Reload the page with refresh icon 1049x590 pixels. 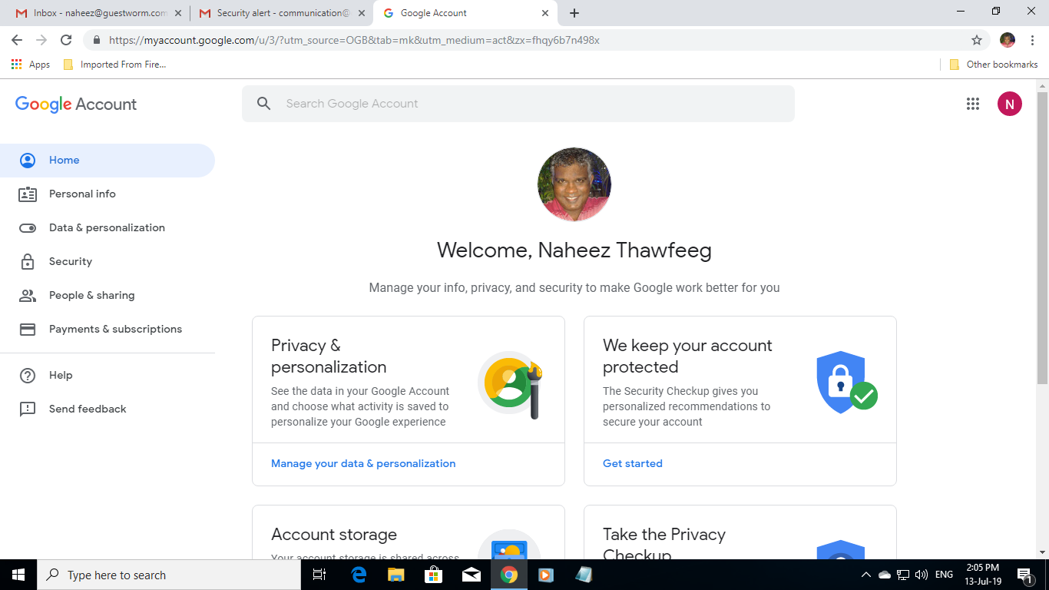[66, 40]
